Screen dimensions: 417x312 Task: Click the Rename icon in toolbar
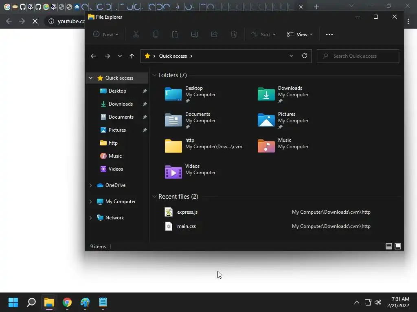pos(195,34)
